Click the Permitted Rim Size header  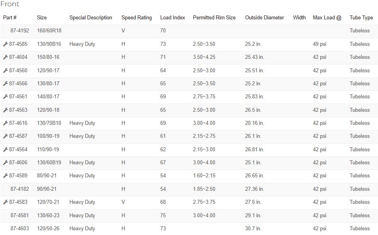214,17
